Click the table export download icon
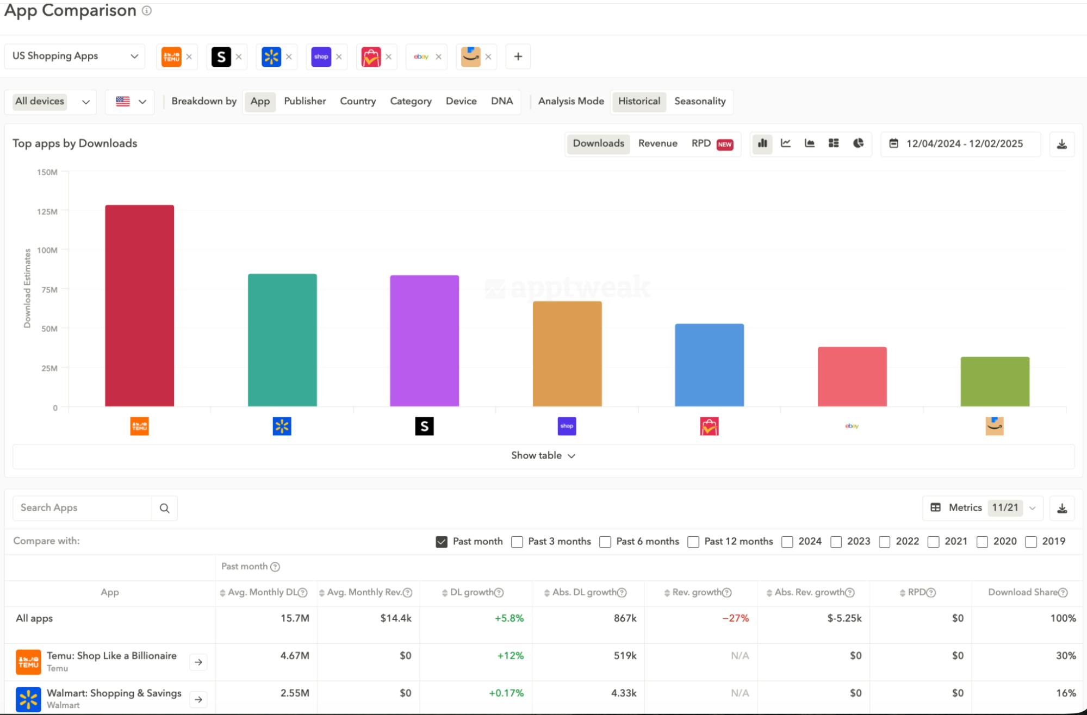Viewport: 1087px width, 715px height. tap(1062, 507)
